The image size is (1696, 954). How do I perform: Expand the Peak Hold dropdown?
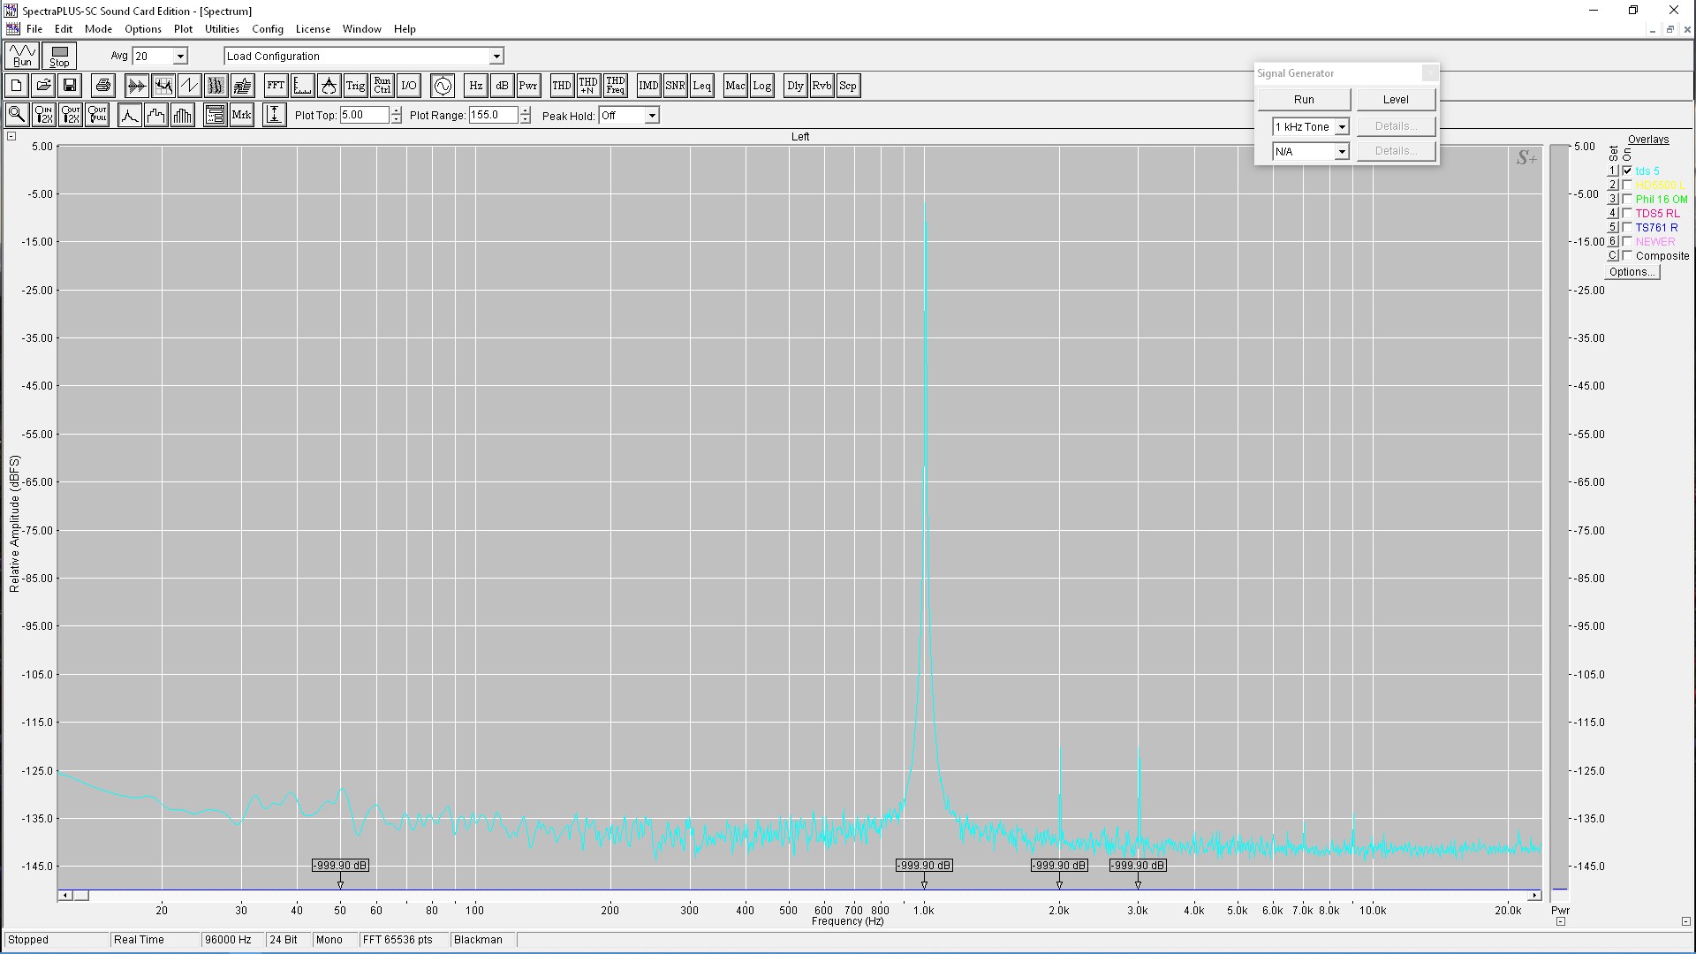652,116
